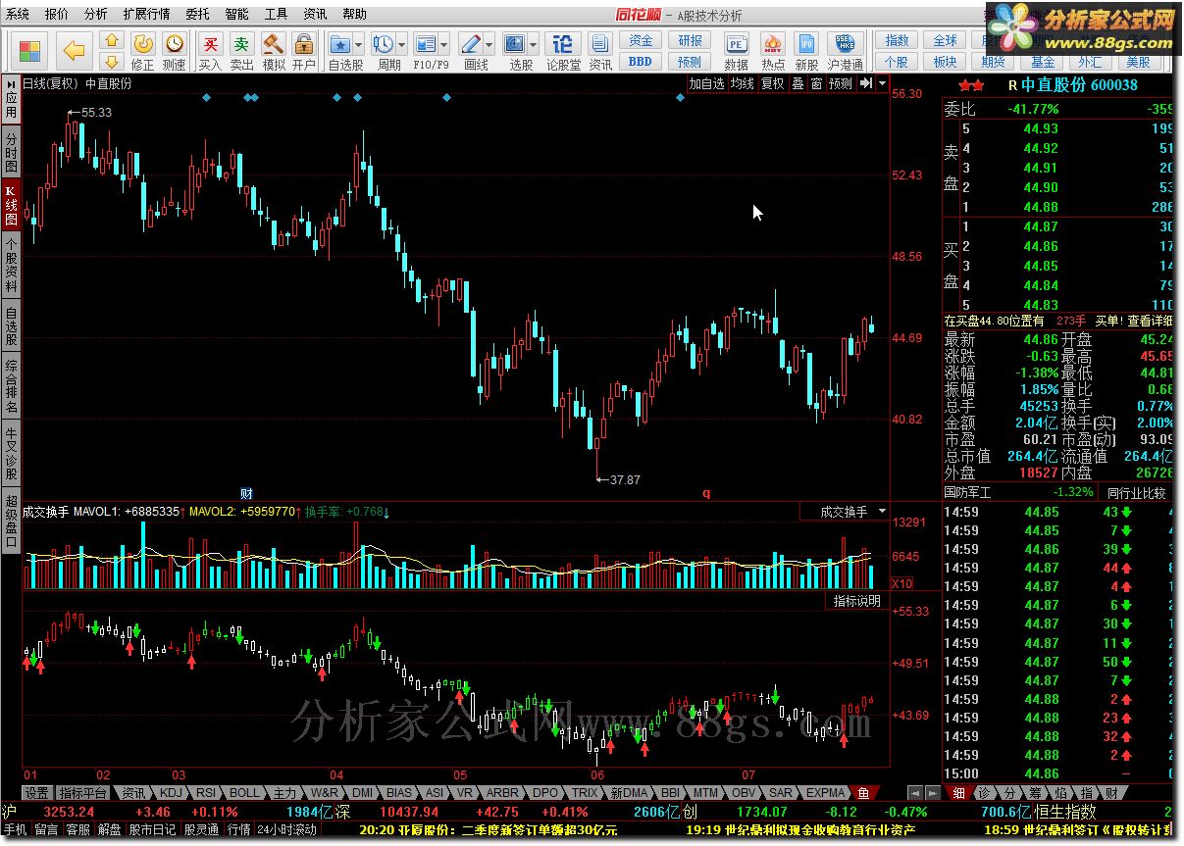The height and width of the screenshot is (846, 1184).
Task: Click the 指标平台 button
Action: point(82,792)
